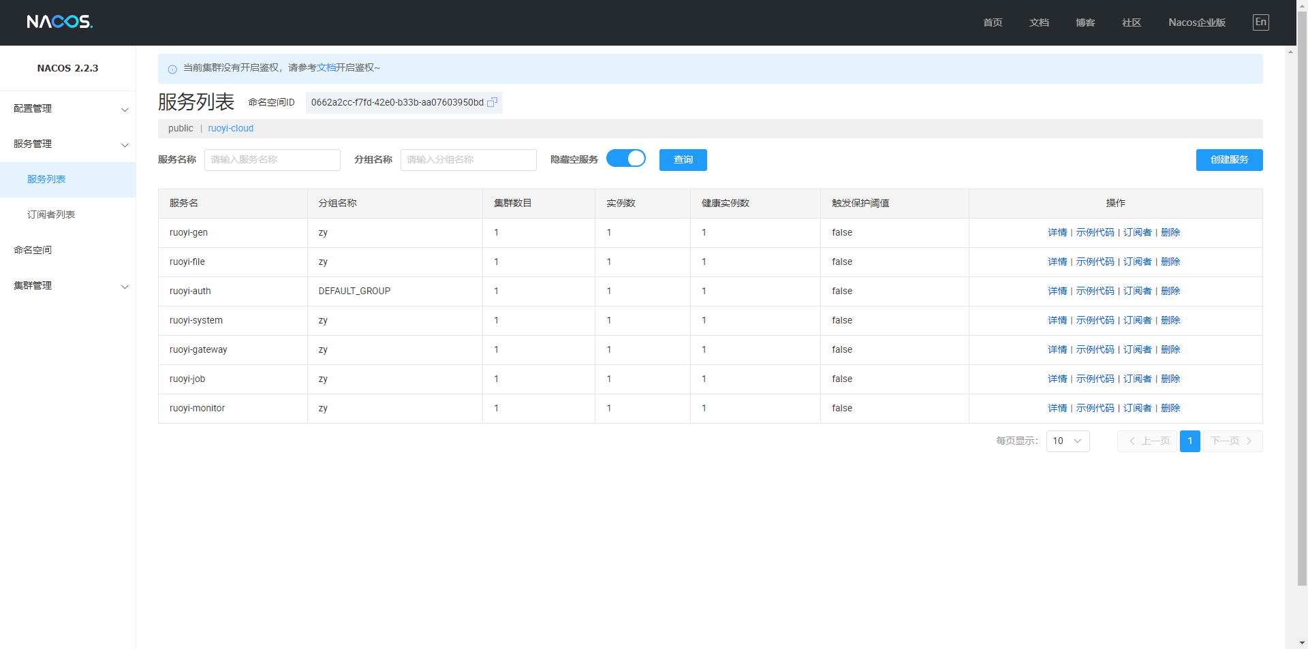Open 详情 for ruoyi-gen

point(1057,233)
